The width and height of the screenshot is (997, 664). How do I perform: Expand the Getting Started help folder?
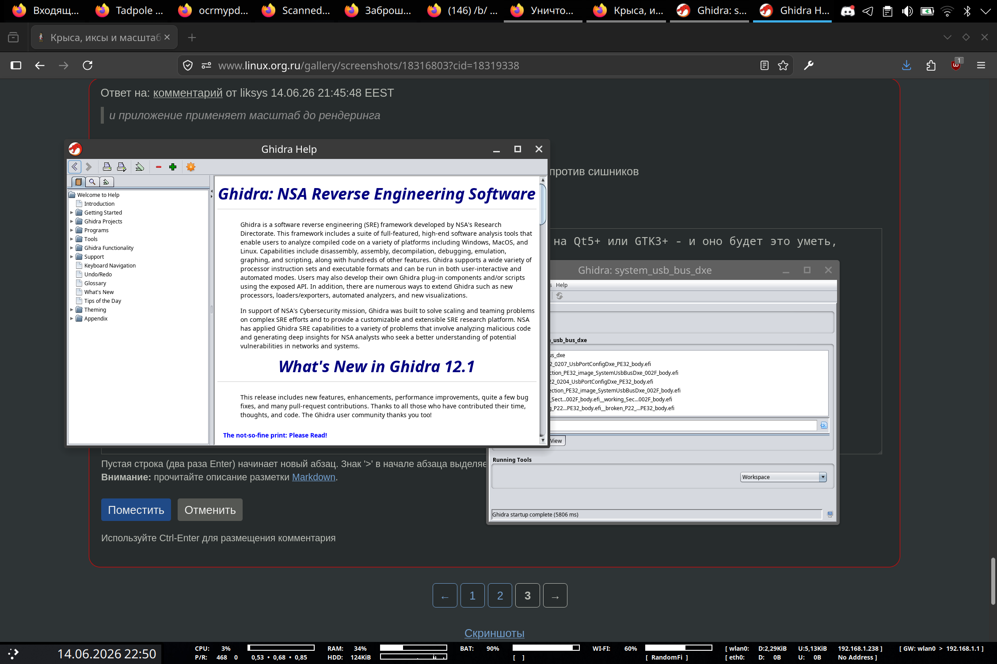click(72, 213)
